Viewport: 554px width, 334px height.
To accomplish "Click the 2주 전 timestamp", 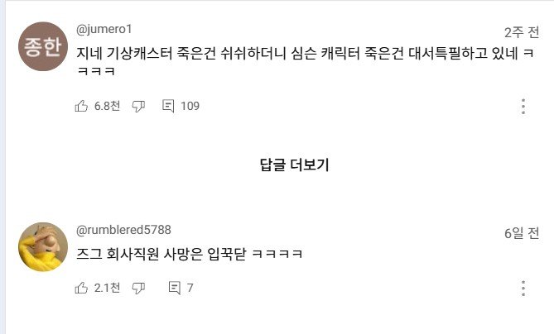I will (x=522, y=32).
